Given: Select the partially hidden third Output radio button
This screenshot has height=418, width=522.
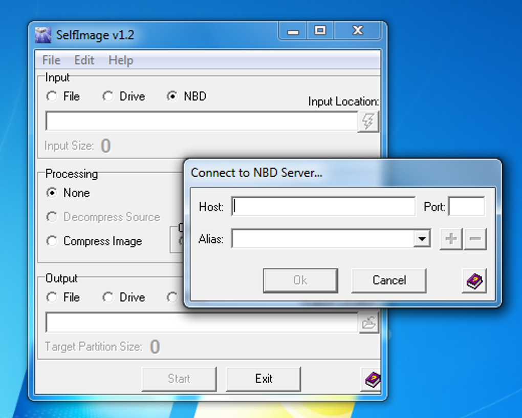Looking at the screenshot, I should click(172, 297).
